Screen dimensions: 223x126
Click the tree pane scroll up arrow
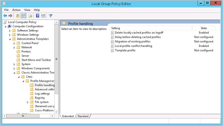(x=56, y=22)
